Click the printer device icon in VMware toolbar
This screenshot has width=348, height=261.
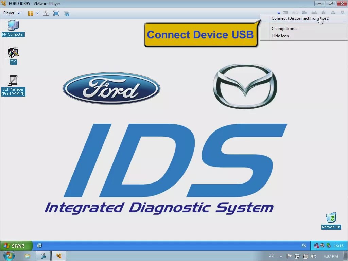(314, 13)
